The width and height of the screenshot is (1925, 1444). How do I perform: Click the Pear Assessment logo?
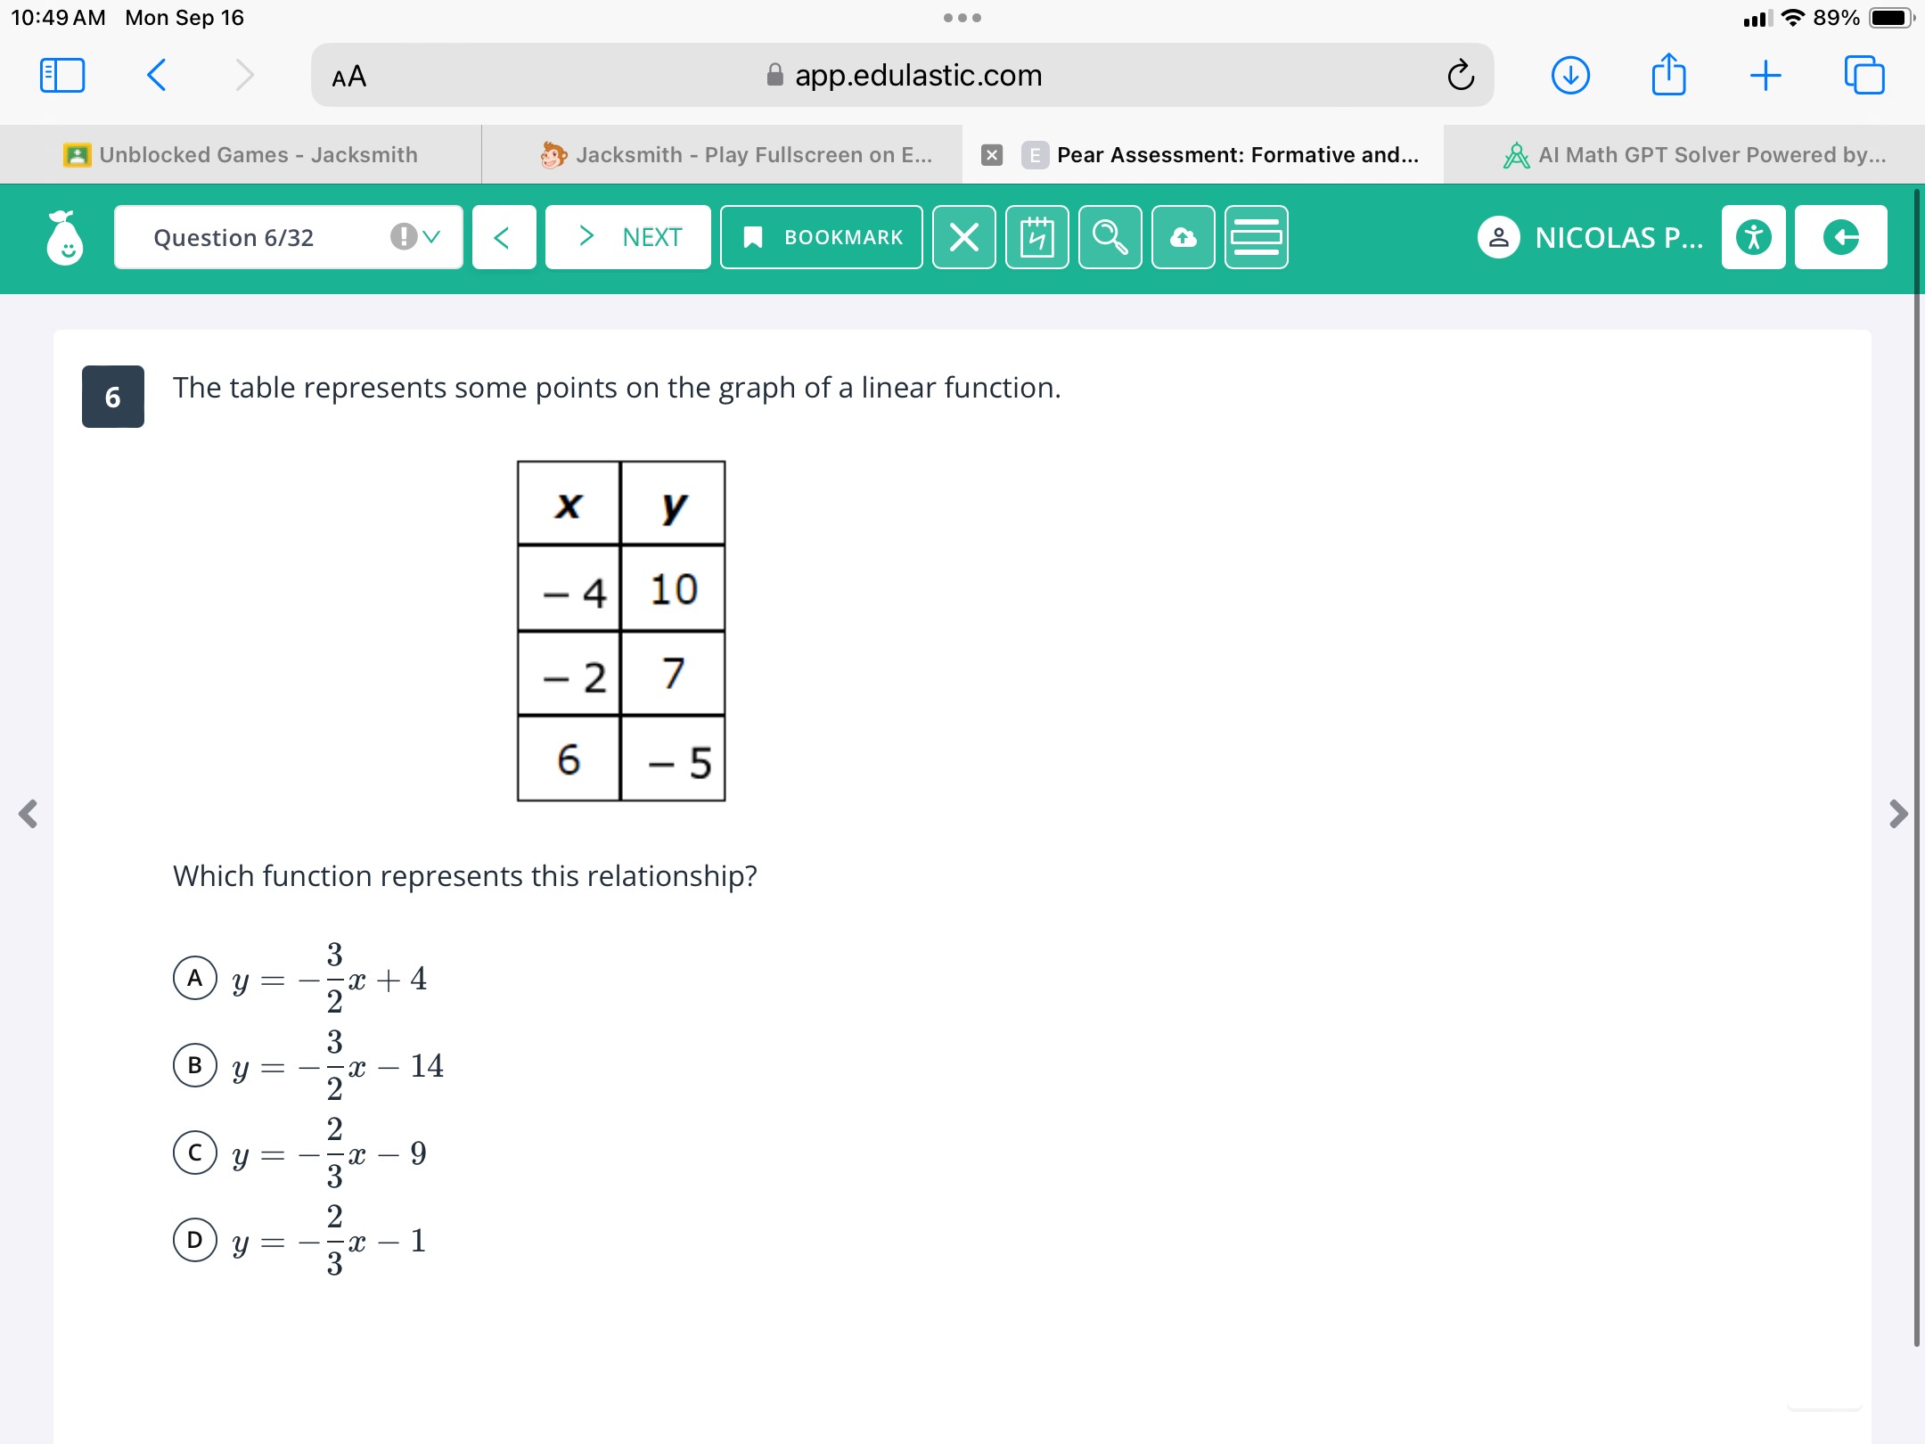(x=64, y=237)
